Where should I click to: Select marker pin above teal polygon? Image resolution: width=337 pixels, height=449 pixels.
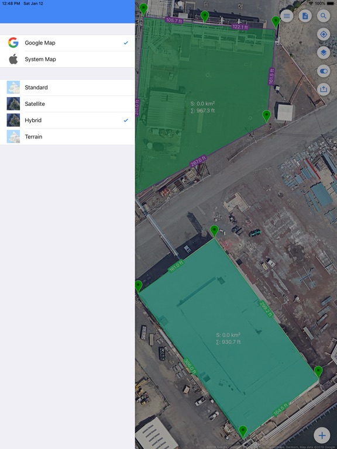(x=214, y=231)
